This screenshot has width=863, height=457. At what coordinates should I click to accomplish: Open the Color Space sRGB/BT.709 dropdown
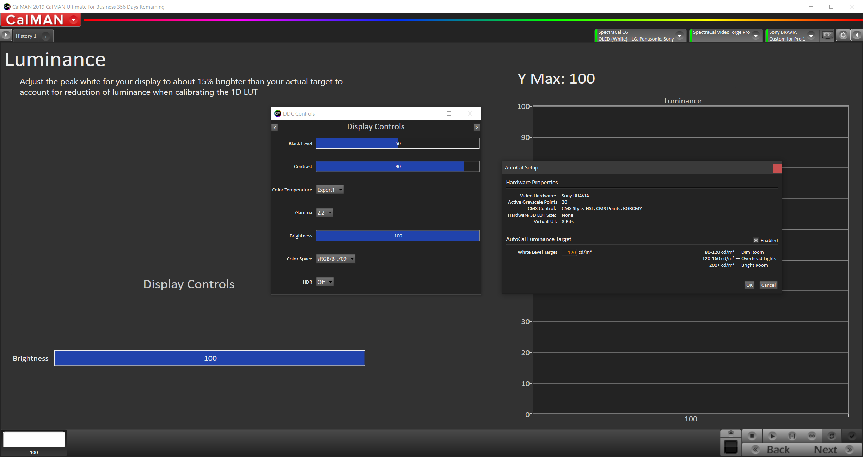[x=335, y=259]
